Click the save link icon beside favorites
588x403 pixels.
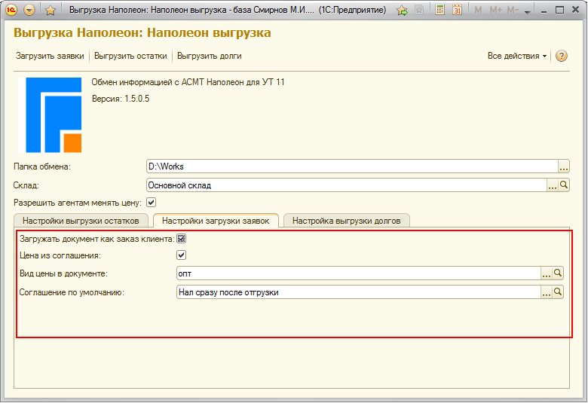pos(419,10)
